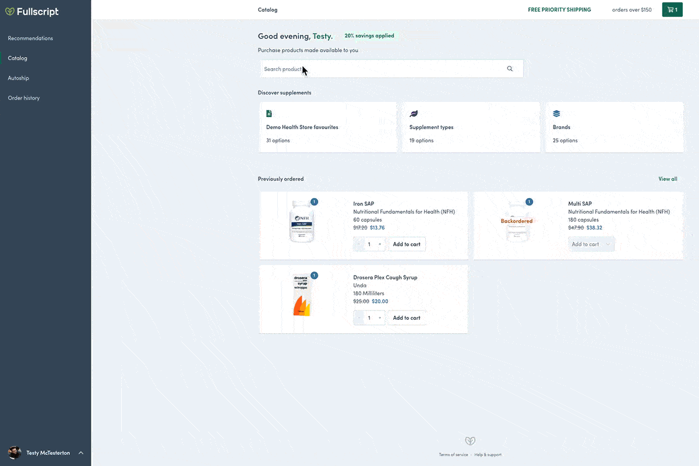Click the $38.32 Multi SAP price
Image resolution: width=699 pixels, height=466 pixels.
tap(594, 228)
